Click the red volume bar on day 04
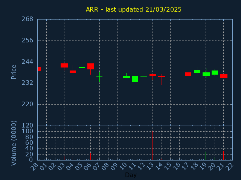This screenshot has height=180, width=241. [x=73, y=158]
